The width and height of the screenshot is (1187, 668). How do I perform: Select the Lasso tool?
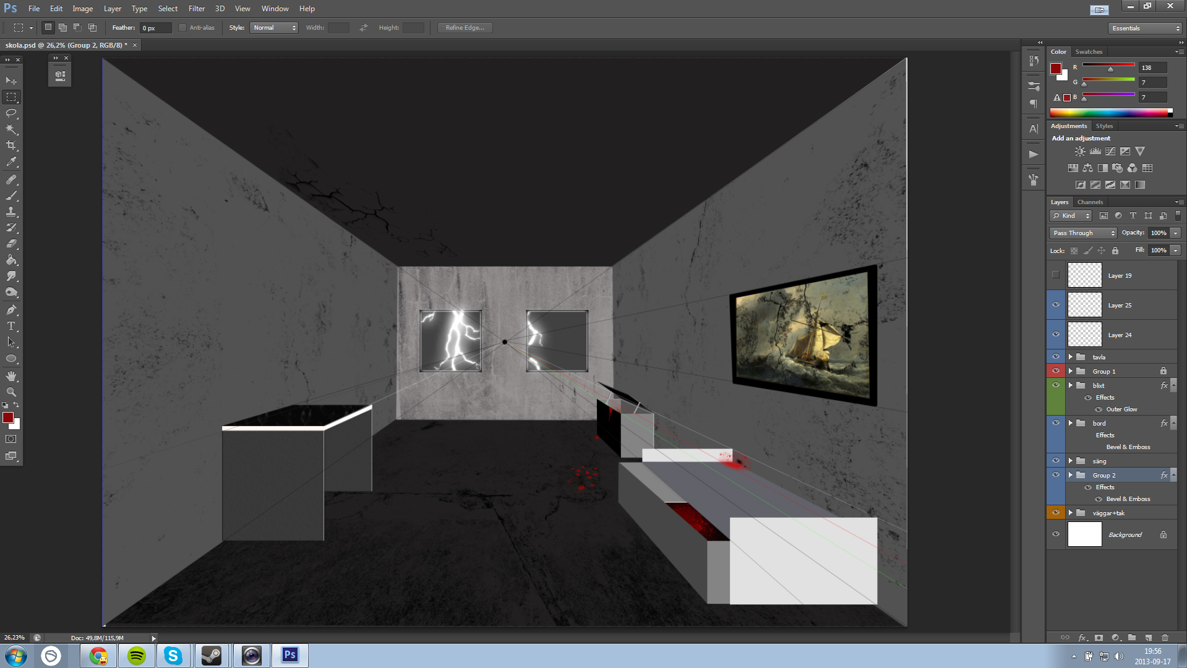tap(11, 113)
